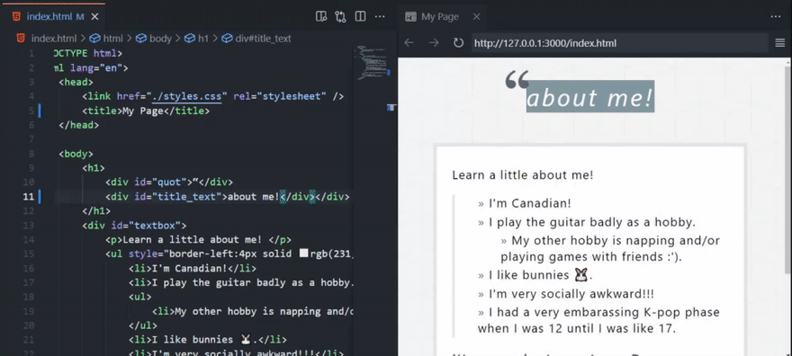
Task: Close the index.html editor tab
Action: [x=94, y=17]
